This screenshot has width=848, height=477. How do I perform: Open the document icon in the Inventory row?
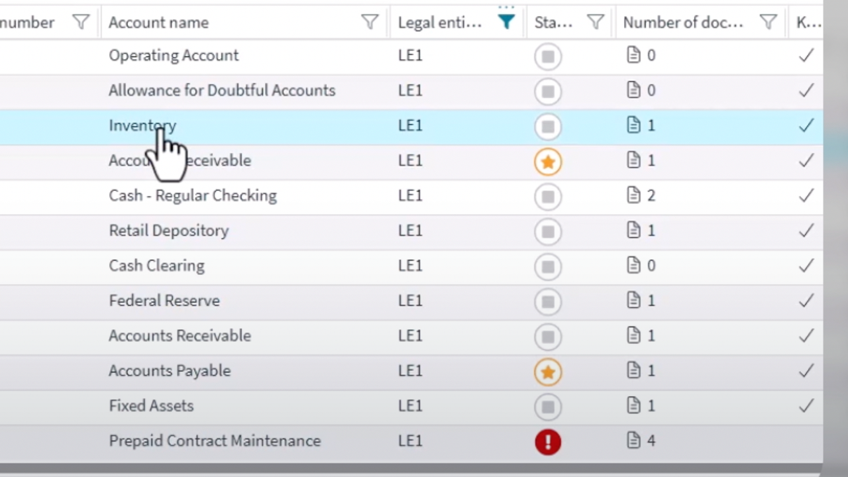click(x=634, y=125)
